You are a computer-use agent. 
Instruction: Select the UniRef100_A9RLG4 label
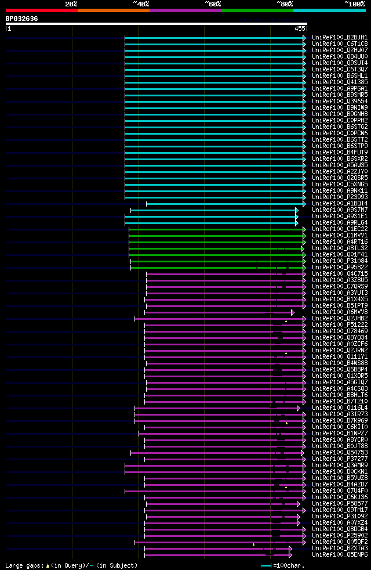[340, 222]
